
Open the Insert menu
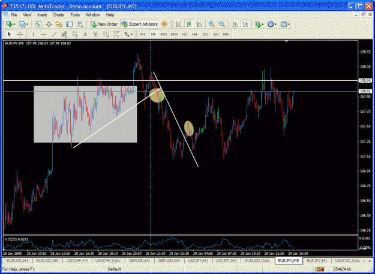pyautogui.click(x=42, y=15)
